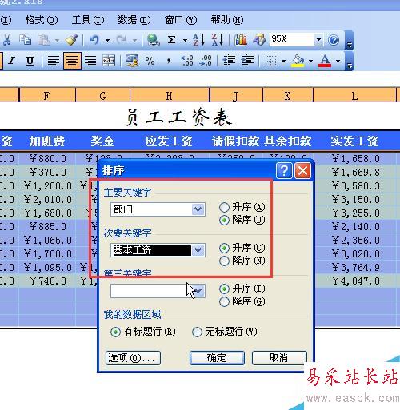
Task: Open Excel Help question icon
Action: (334, 40)
